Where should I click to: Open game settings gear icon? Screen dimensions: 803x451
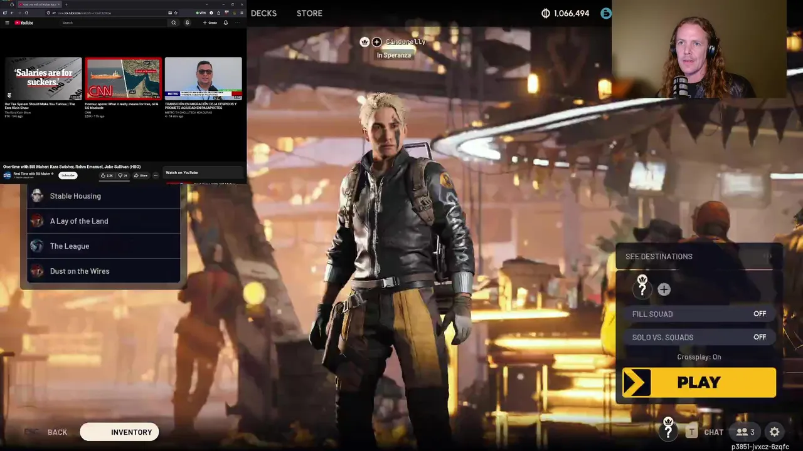pyautogui.click(x=775, y=432)
